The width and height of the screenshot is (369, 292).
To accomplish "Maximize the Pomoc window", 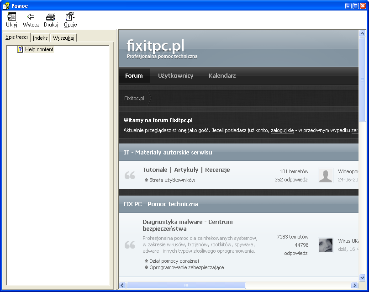I will pos(356,6).
